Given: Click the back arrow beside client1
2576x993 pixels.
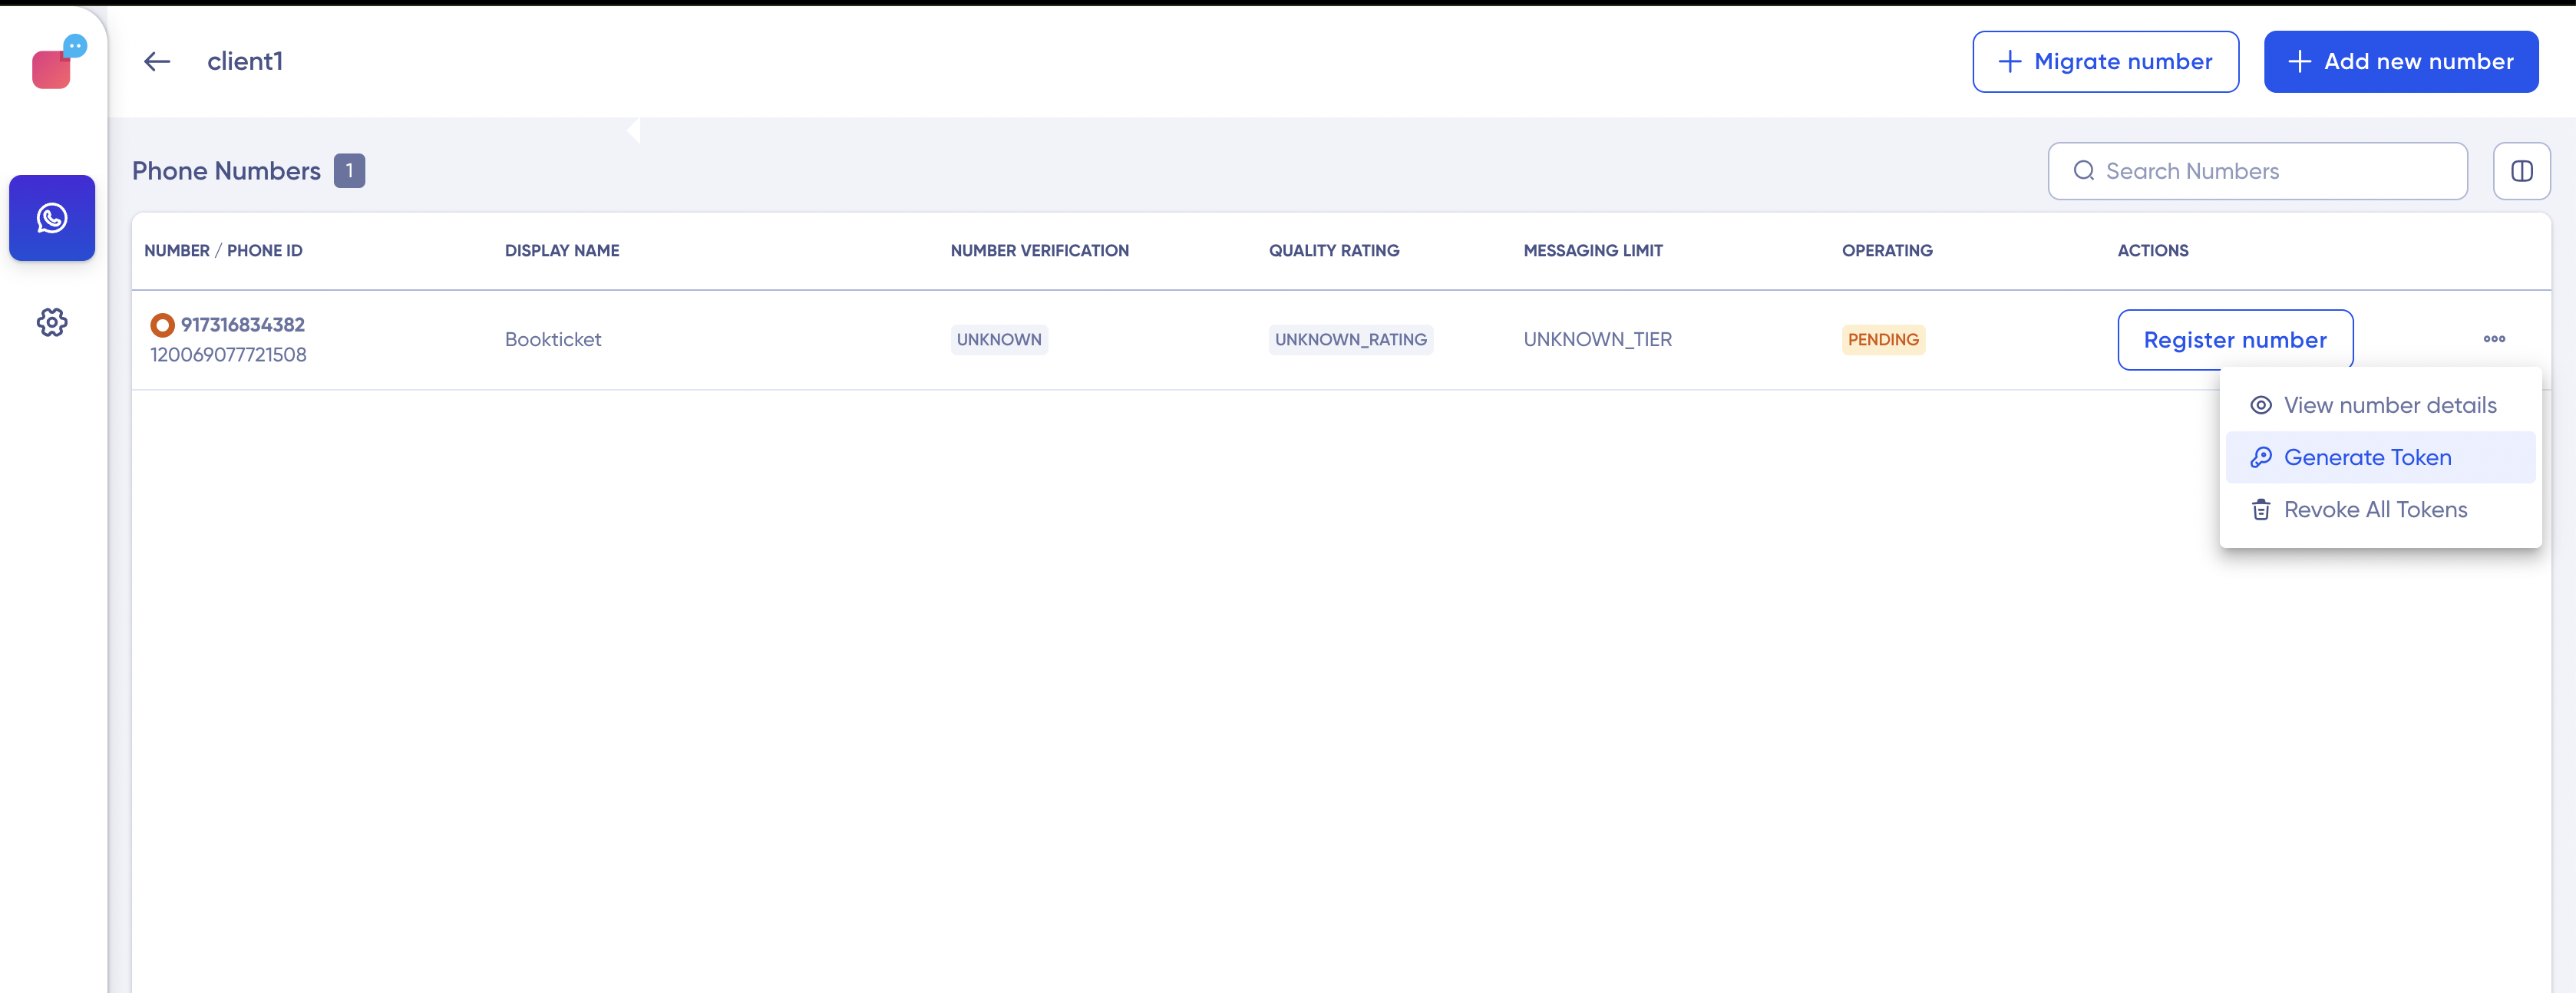Looking at the screenshot, I should coord(157,61).
